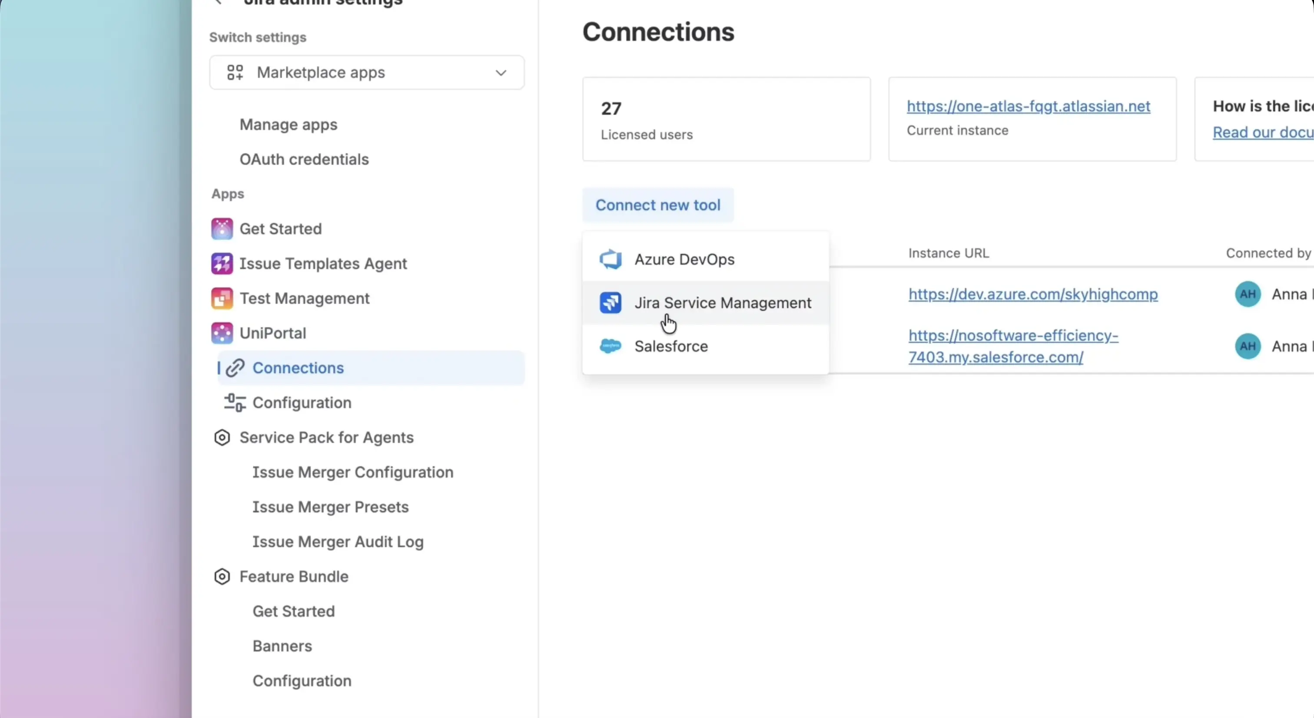Open Issue Merger Audit Log
1314x718 pixels.
pos(338,542)
